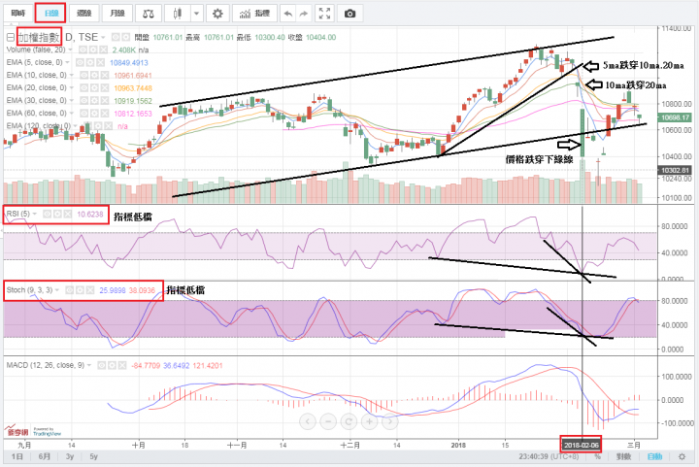
Task: Remove the Volume indicator
Action: pos(103,50)
